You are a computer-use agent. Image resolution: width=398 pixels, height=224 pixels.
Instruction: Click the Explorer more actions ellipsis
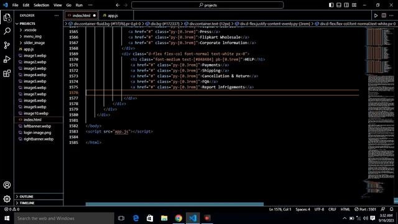[x=57, y=16]
